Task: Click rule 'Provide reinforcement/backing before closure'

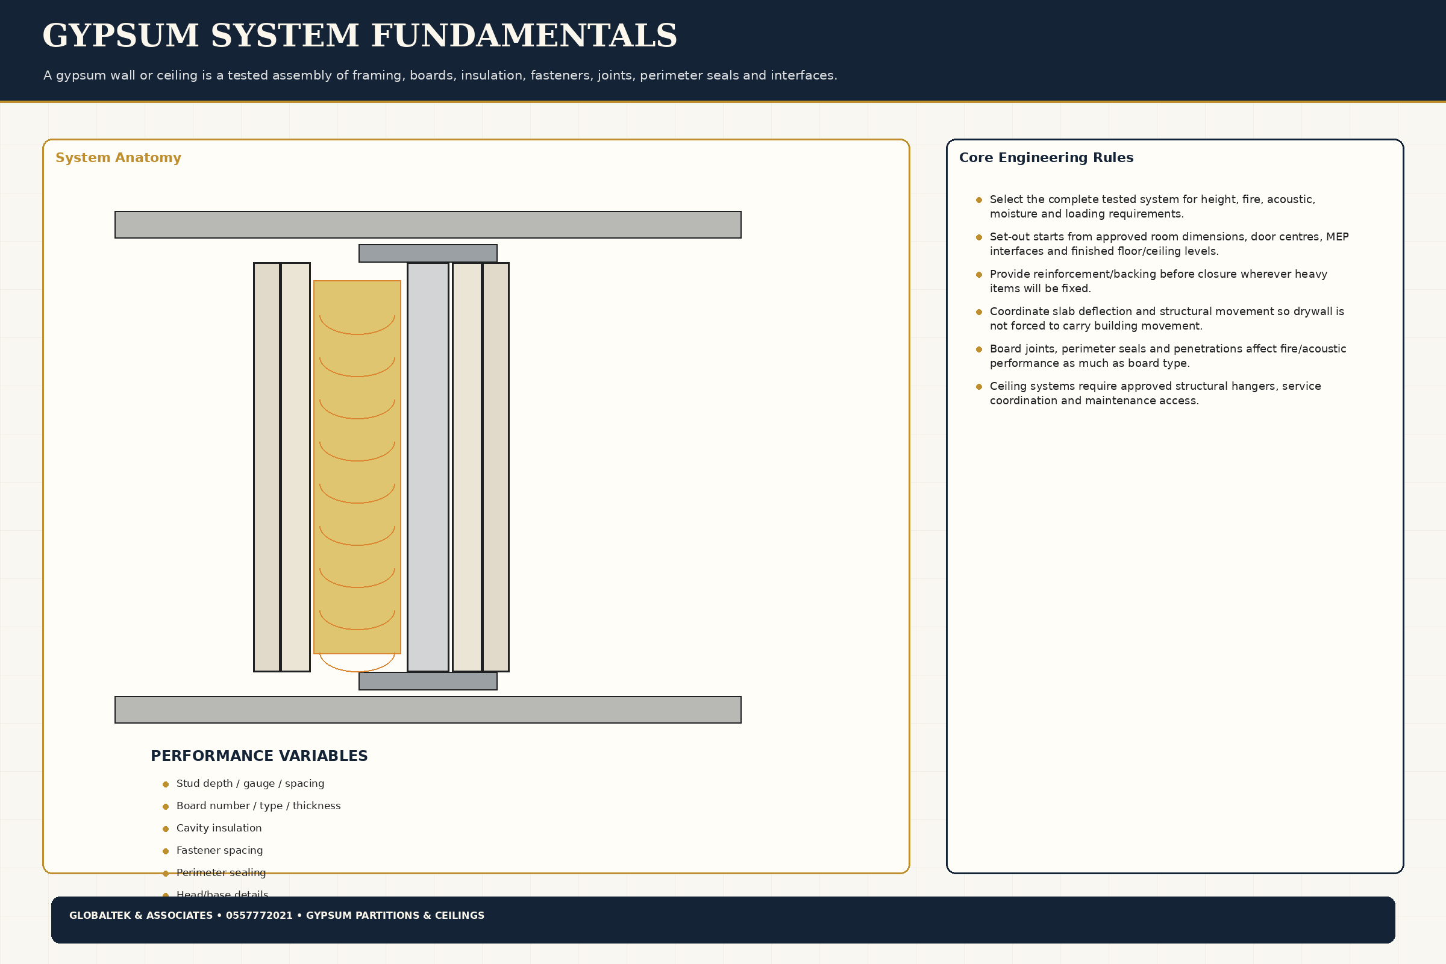Action: pyautogui.click(x=1158, y=281)
